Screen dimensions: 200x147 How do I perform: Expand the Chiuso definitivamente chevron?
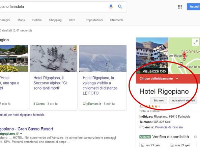[x=177, y=78]
